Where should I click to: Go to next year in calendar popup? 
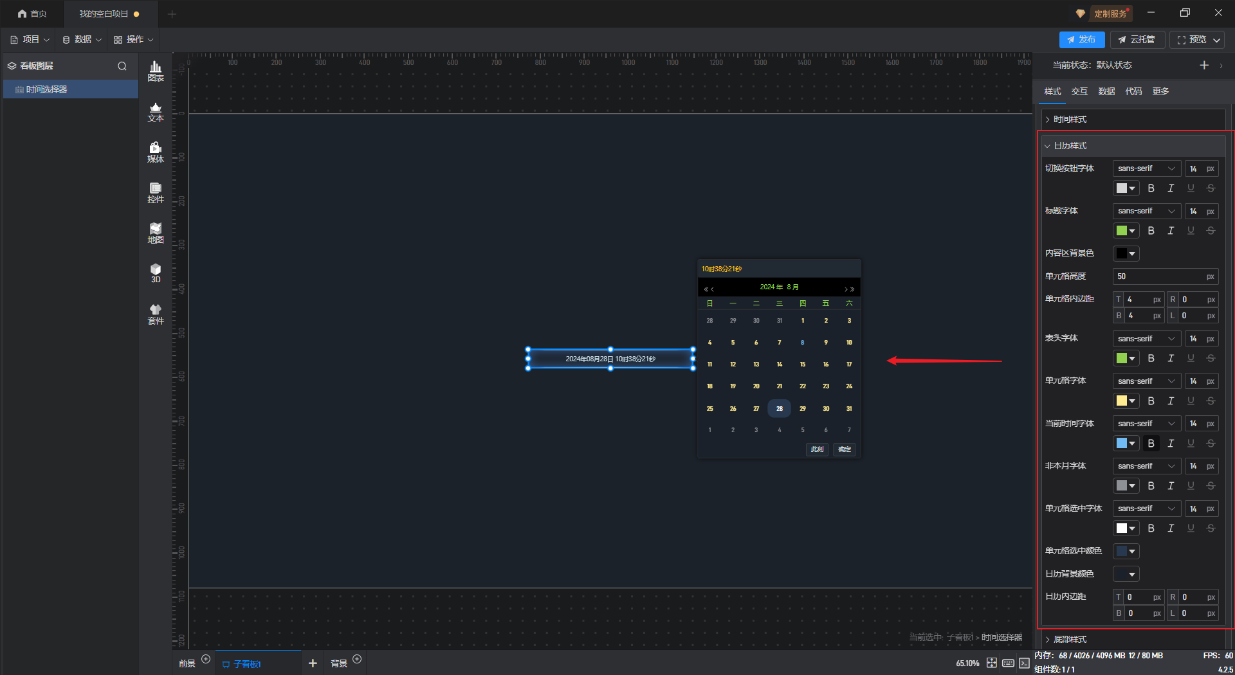pyautogui.click(x=853, y=289)
